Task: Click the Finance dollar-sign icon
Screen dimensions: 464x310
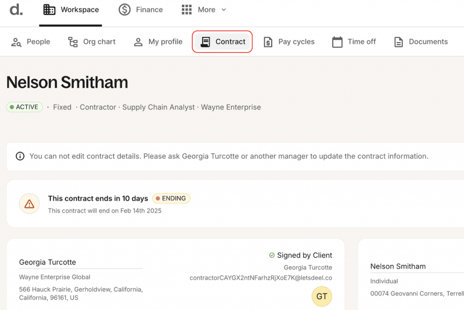Action: click(x=125, y=10)
